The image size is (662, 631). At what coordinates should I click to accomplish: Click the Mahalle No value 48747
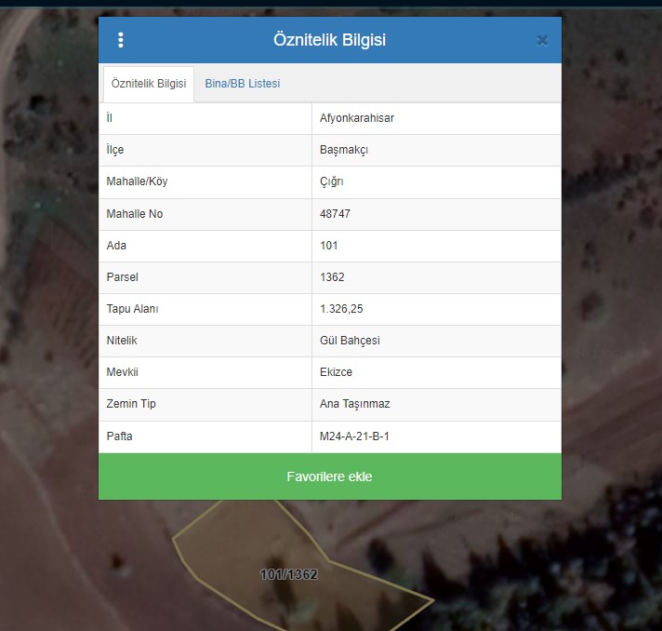coord(335,214)
